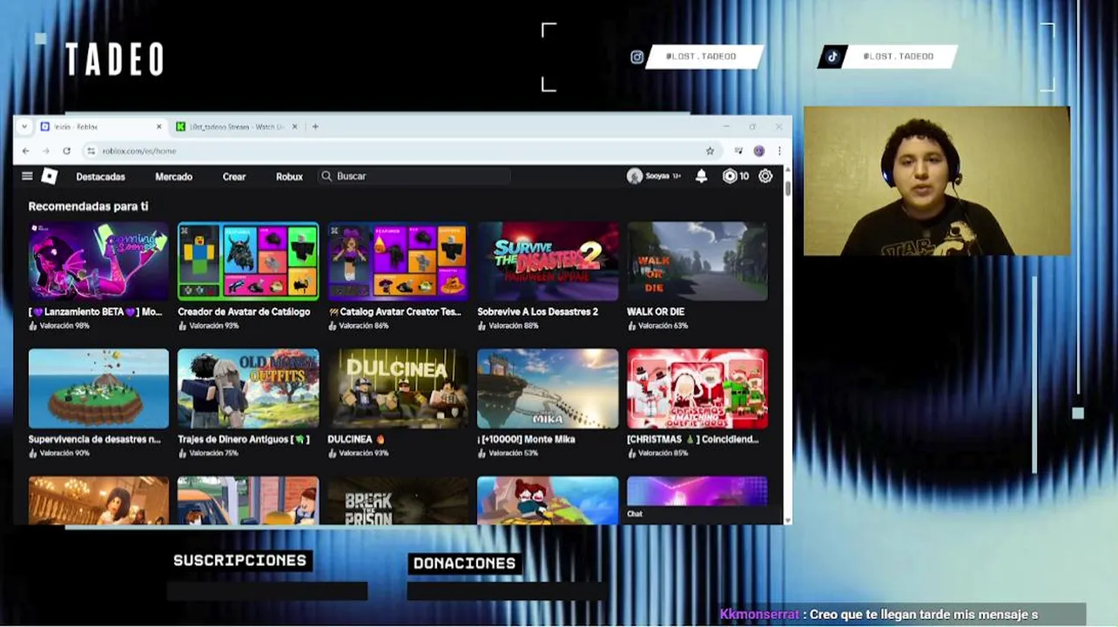
Task: Click the 'Valoración 98%' rating text
Action: pyautogui.click(x=64, y=326)
